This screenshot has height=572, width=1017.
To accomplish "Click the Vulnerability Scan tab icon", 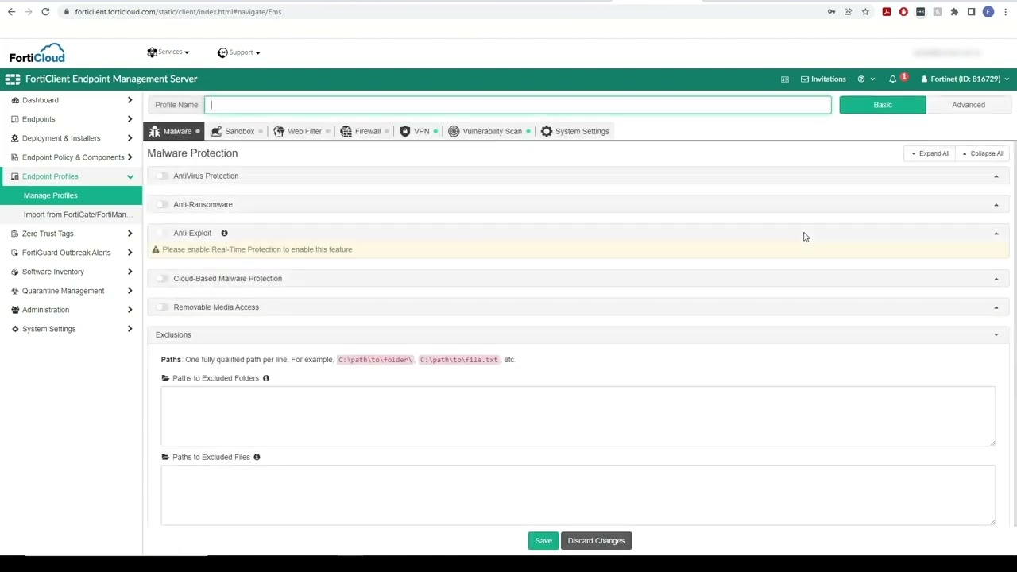I will click(454, 131).
